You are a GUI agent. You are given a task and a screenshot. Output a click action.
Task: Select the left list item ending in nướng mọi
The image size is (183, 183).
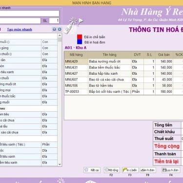tap(28, 90)
